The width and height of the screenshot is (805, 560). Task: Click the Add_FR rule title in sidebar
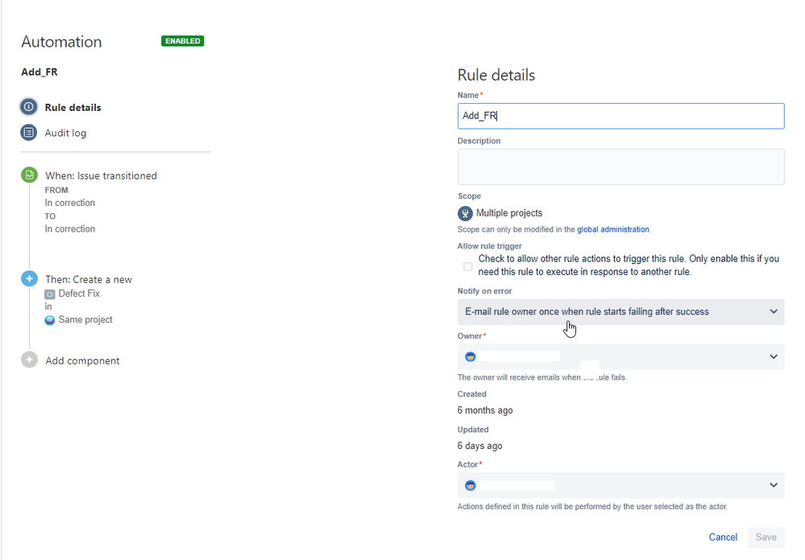pyautogui.click(x=39, y=72)
